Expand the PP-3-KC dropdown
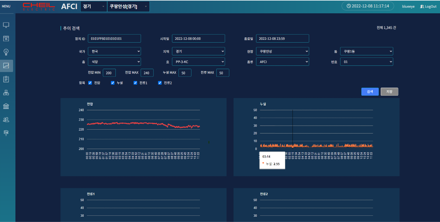The width and height of the screenshot is (440, 222). [x=198, y=62]
